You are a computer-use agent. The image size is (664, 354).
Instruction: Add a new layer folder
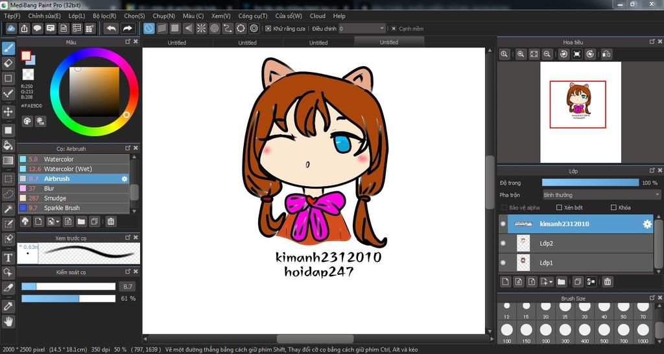(561, 281)
